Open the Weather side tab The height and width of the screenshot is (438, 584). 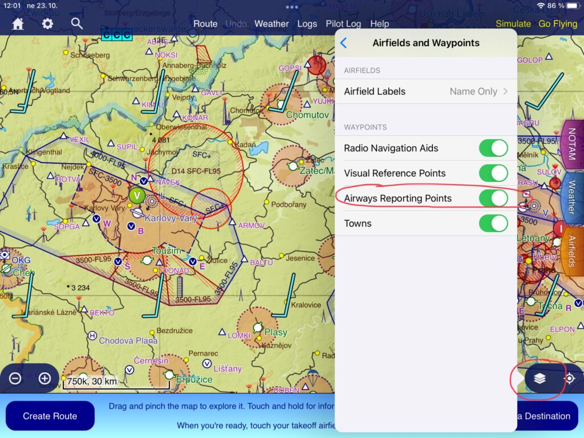point(571,198)
